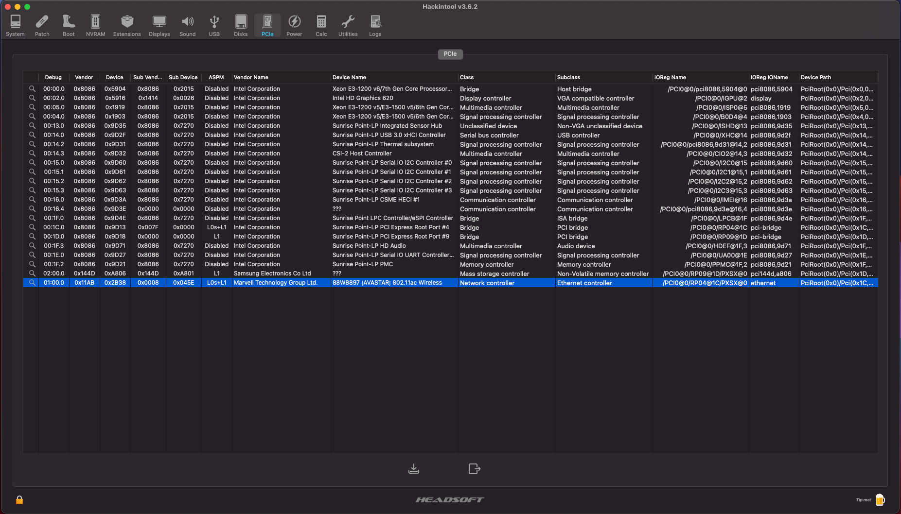Sort by Subclass column header
901x514 pixels.
604,77
